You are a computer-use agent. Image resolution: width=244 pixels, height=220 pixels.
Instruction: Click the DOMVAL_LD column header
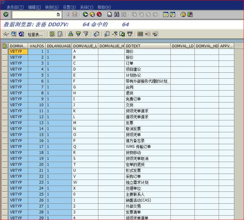coord(183,46)
